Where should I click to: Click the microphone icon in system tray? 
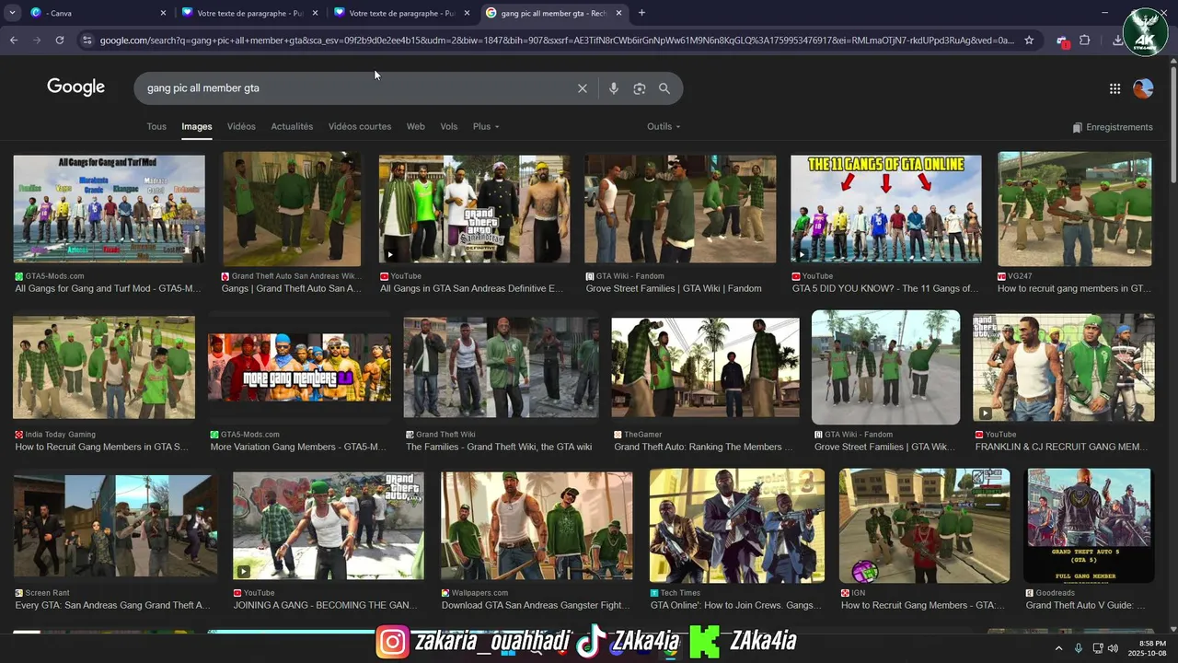(1078, 648)
